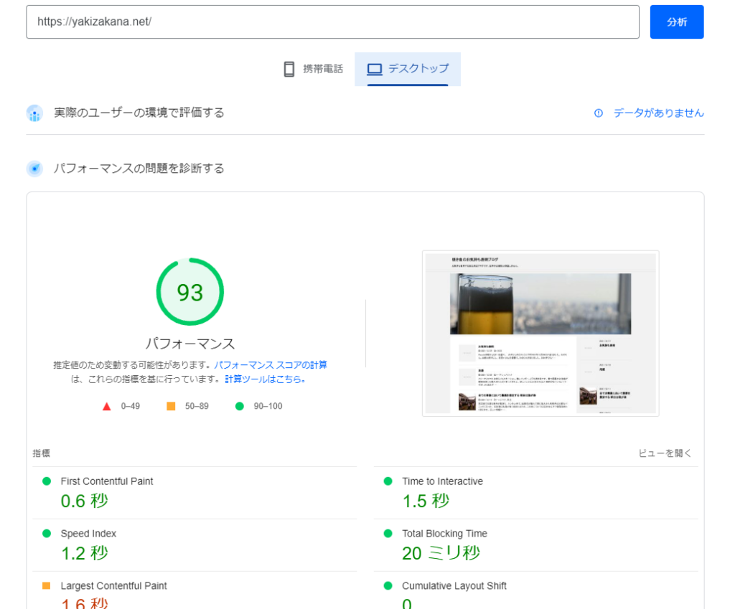This screenshot has width=735, height=609.
Task: Open the データがありません link
Action: (x=658, y=113)
